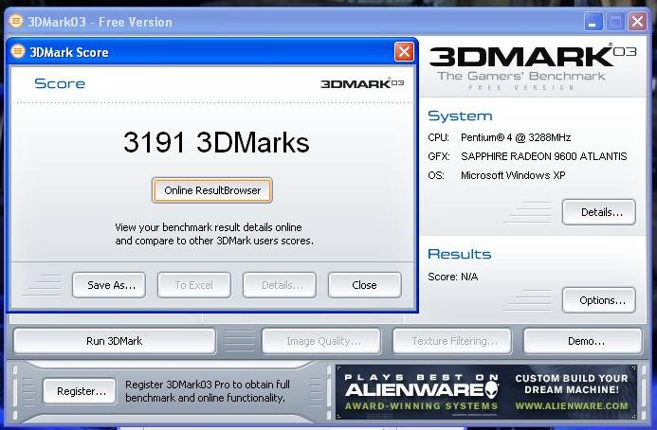Click The Gamers' Benchmark tagline
This screenshot has width=657, height=430.
pyautogui.click(x=521, y=76)
